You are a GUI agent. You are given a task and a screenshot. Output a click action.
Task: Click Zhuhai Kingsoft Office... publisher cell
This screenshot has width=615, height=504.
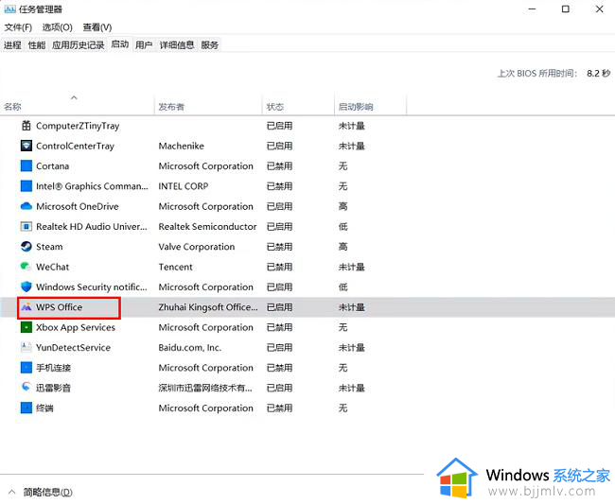pyautogui.click(x=208, y=307)
